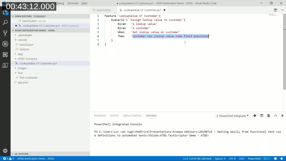Change indentation via Spaces: 4

220,159
